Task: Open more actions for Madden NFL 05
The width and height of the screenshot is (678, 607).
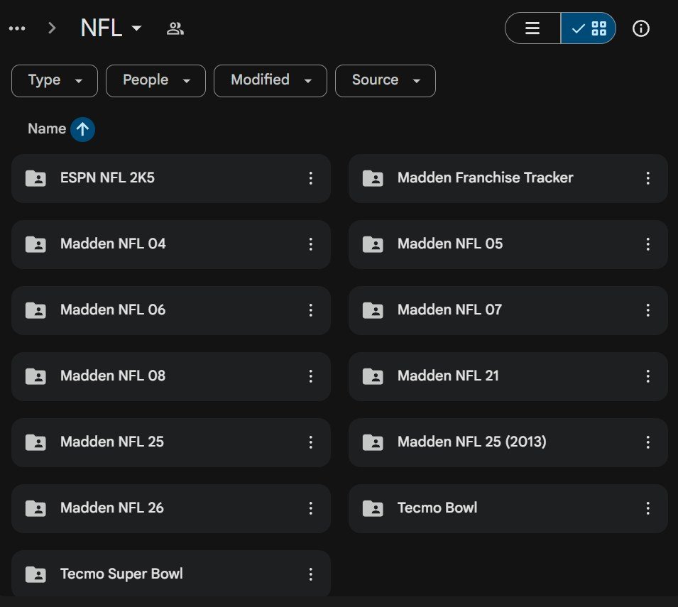Action: coord(647,244)
